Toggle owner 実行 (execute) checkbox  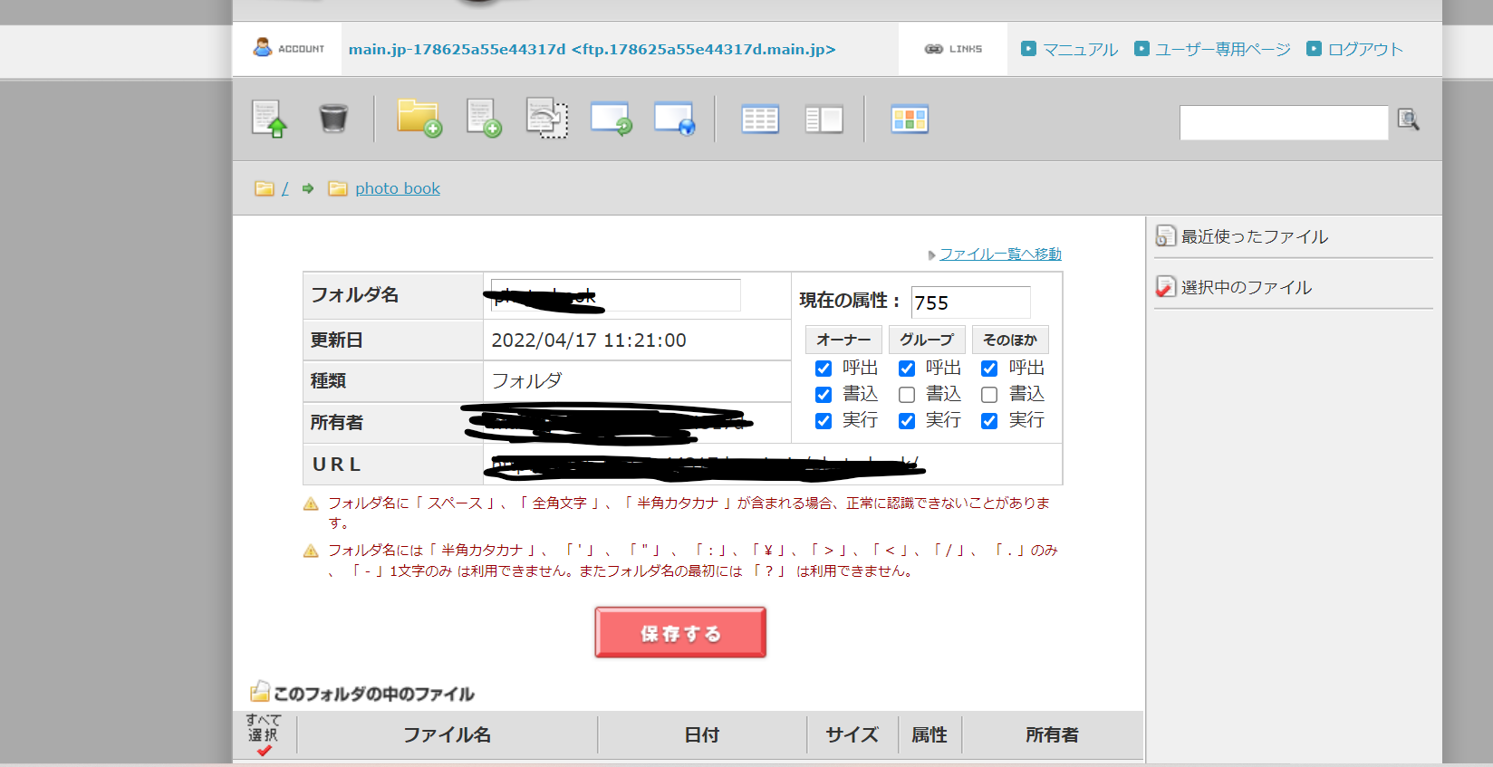(824, 421)
